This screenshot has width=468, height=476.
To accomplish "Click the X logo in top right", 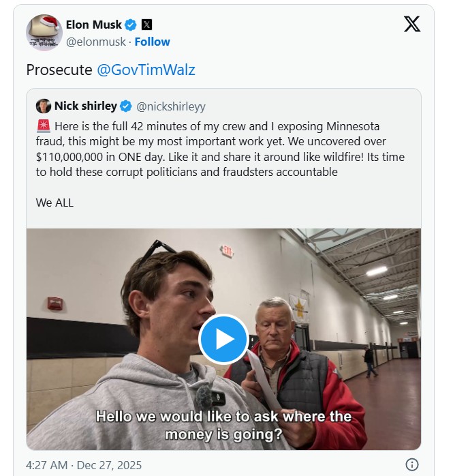I will click(411, 25).
